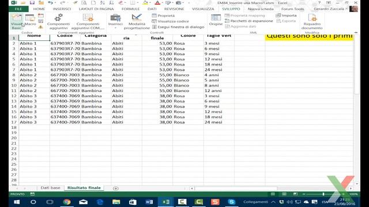This screenshot has height=207, width=369.
Task: Create new blank workbook icon
Action: pyautogui.click(x=93, y=3)
